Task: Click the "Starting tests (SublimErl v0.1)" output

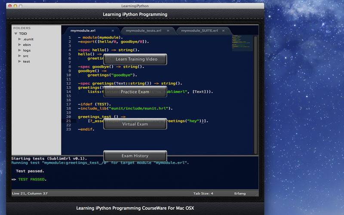Action: (x=49, y=158)
